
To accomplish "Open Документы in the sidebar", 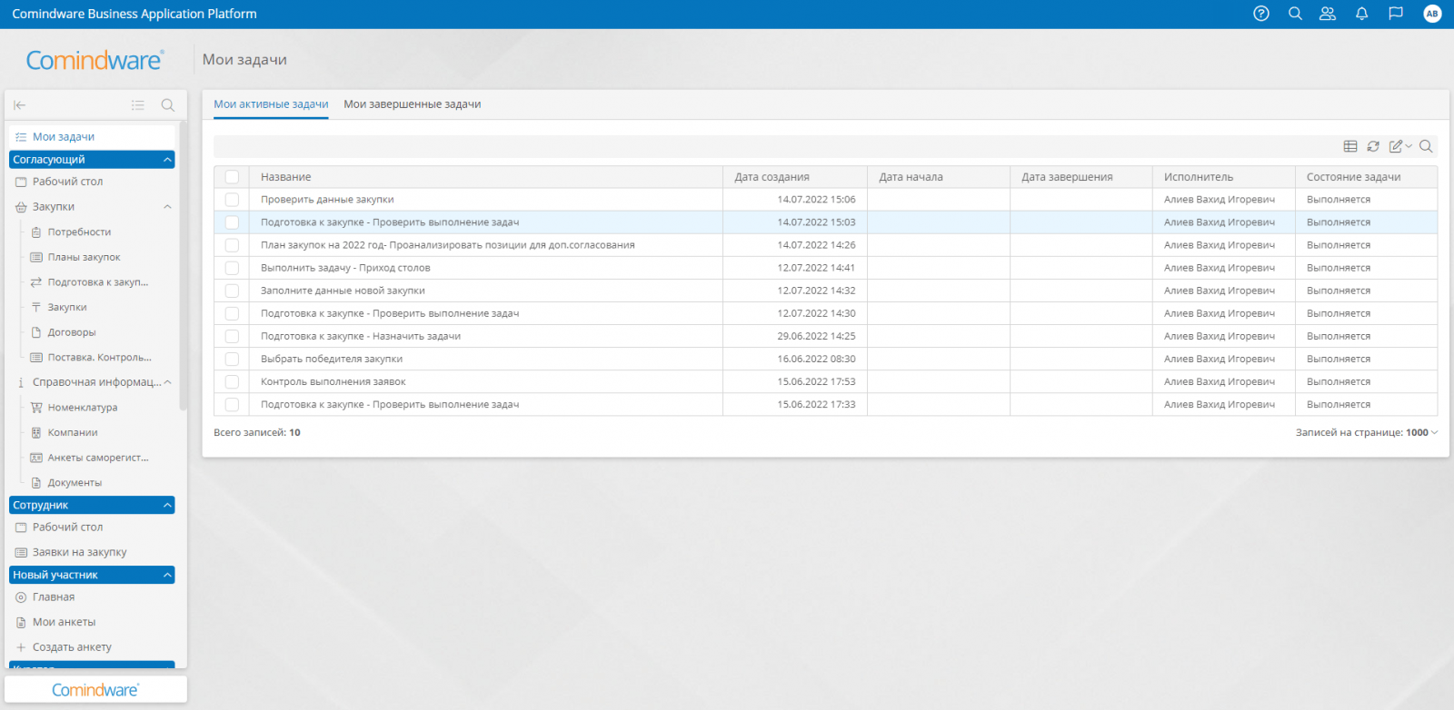I will (75, 483).
